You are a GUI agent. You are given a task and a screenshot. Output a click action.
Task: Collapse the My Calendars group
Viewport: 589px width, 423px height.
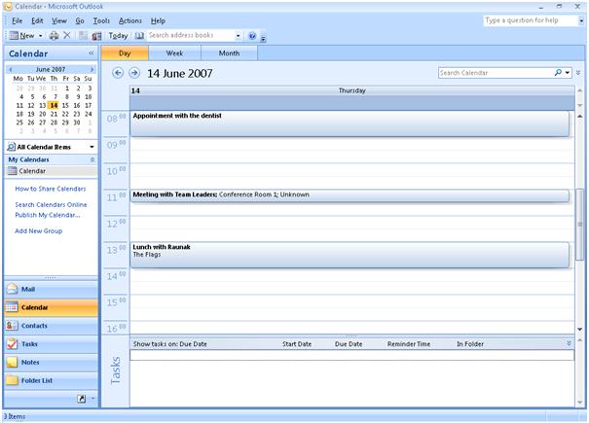92,159
